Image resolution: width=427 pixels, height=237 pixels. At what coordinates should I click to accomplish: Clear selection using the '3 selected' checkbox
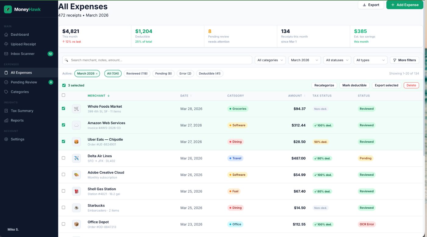click(x=64, y=85)
